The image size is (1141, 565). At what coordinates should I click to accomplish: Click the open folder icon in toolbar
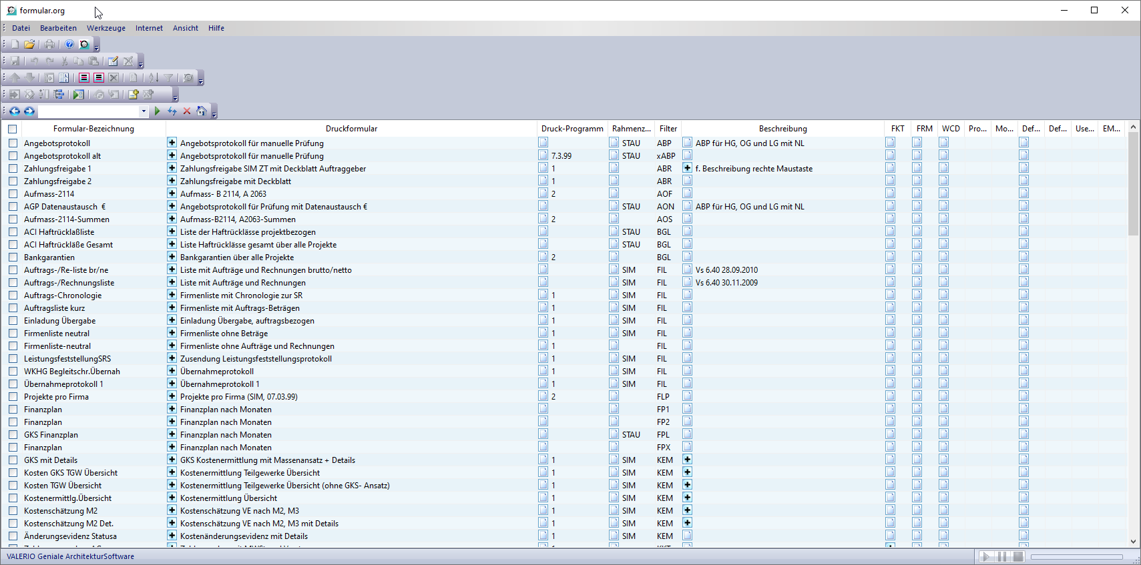pyautogui.click(x=29, y=45)
